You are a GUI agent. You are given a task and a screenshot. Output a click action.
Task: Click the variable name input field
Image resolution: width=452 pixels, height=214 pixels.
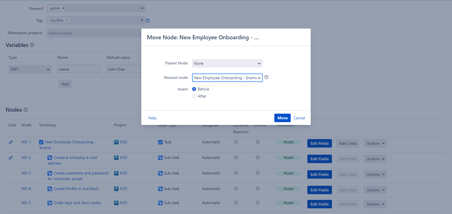(79, 69)
